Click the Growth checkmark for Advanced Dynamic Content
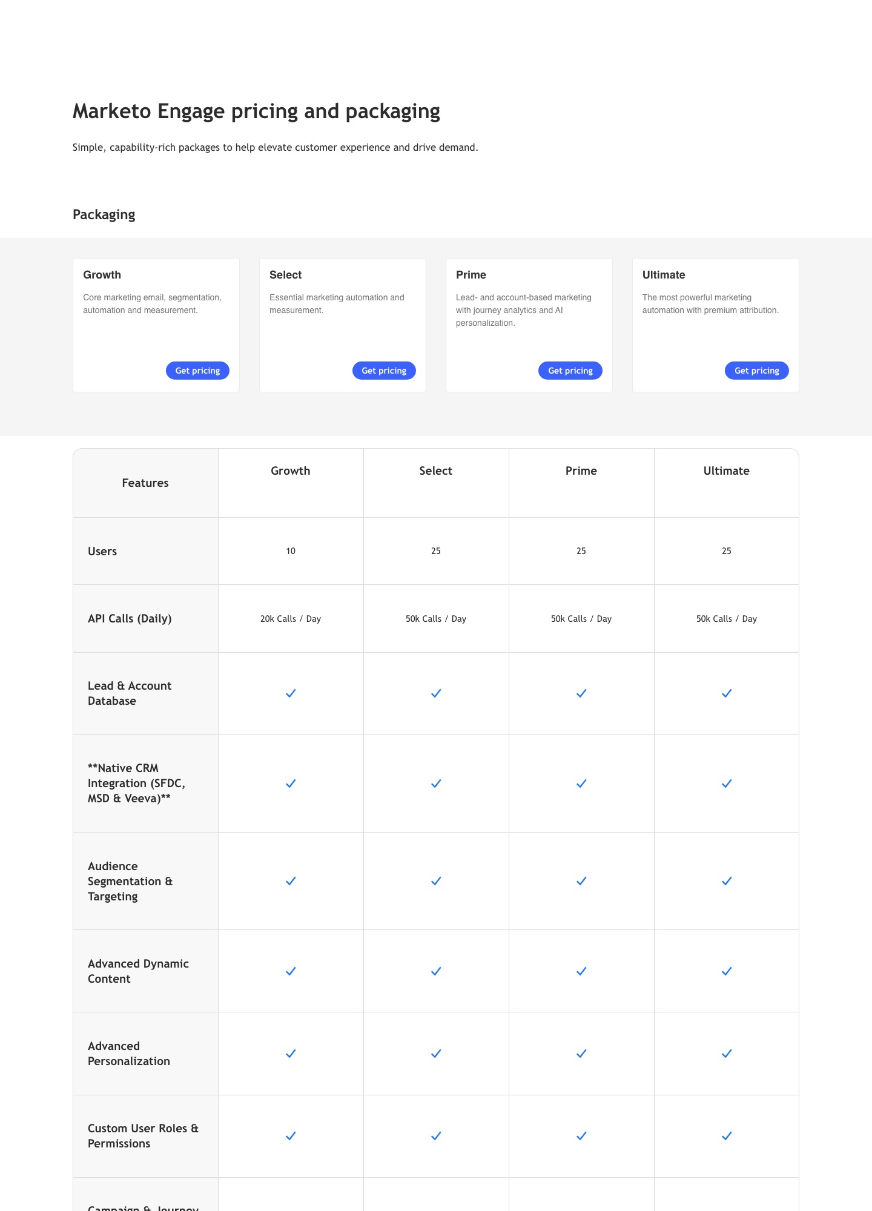The width and height of the screenshot is (872, 1211). [x=291, y=971]
